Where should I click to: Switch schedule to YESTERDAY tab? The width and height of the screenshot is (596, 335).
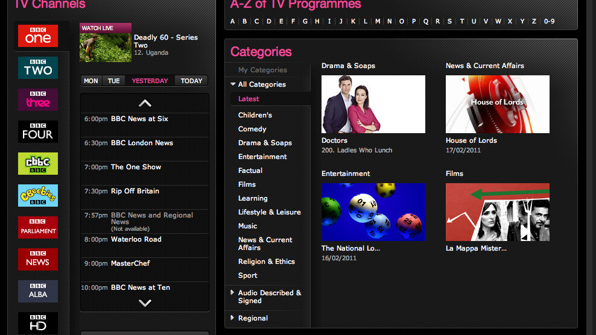(150, 81)
